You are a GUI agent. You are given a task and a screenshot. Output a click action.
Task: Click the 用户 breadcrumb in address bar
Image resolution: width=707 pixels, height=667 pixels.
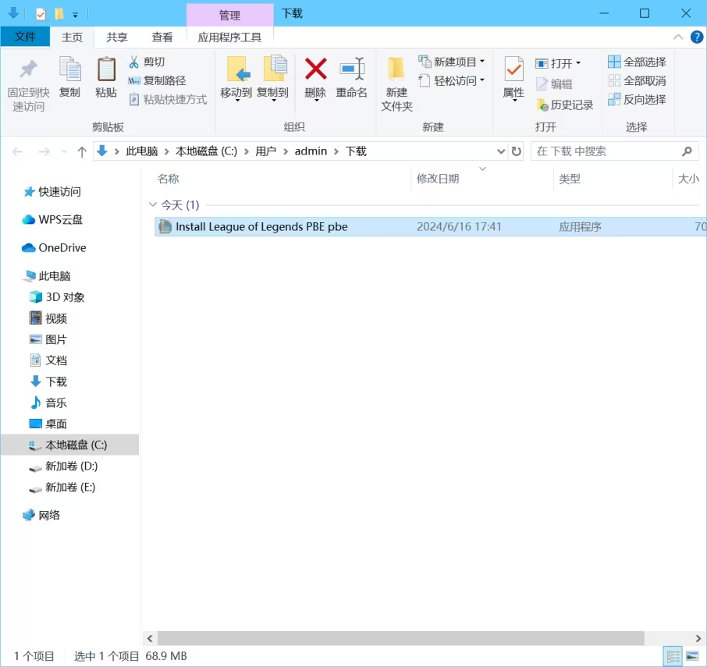point(265,151)
